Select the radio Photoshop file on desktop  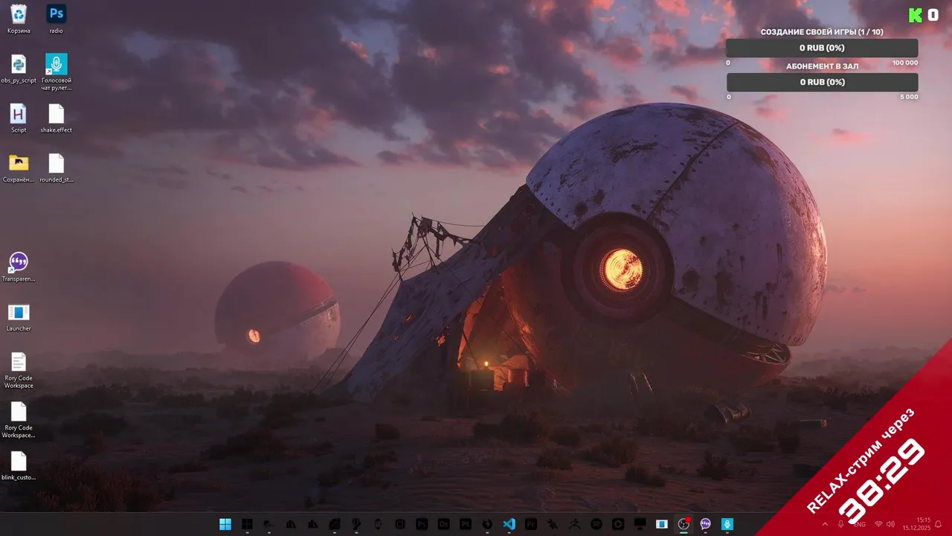pyautogui.click(x=57, y=19)
